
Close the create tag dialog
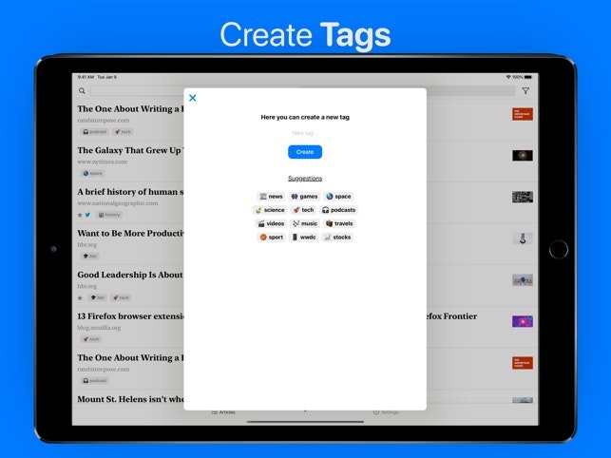pyautogui.click(x=193, y=98)
